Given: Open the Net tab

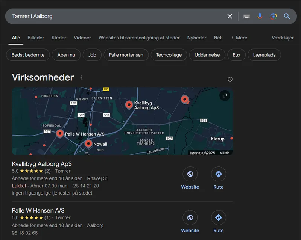Looking at the screenshot, I should point(218,38).
